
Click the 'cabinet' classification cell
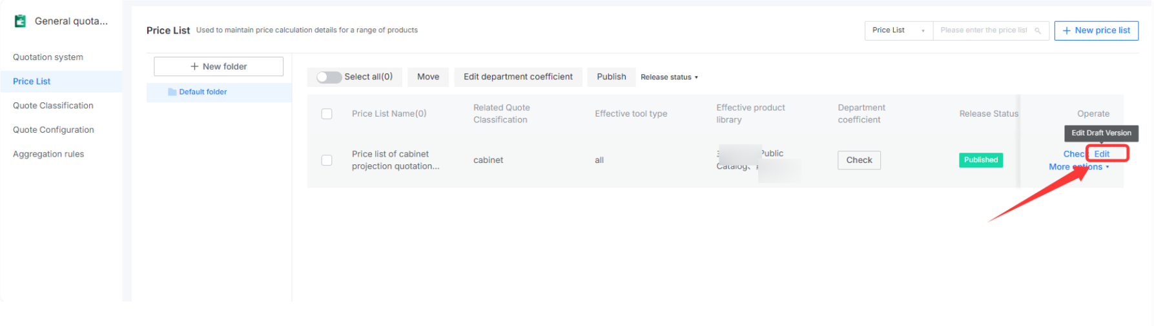(x=488, y=160)
